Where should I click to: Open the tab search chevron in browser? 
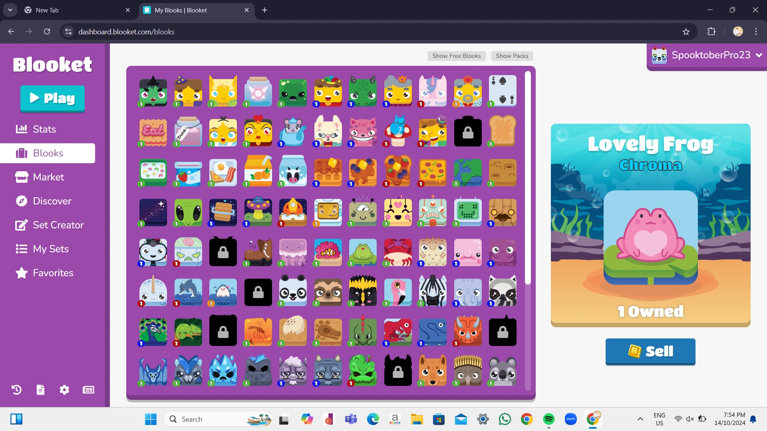[10, 10]
